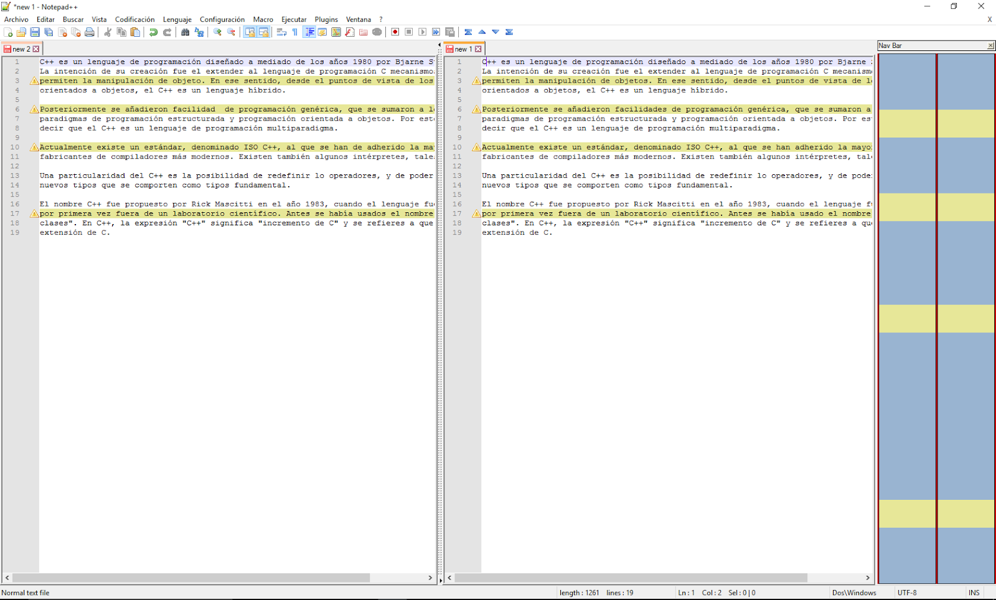Open the Plugins menu
Screen dimensions: 996x600
[326, 19]
